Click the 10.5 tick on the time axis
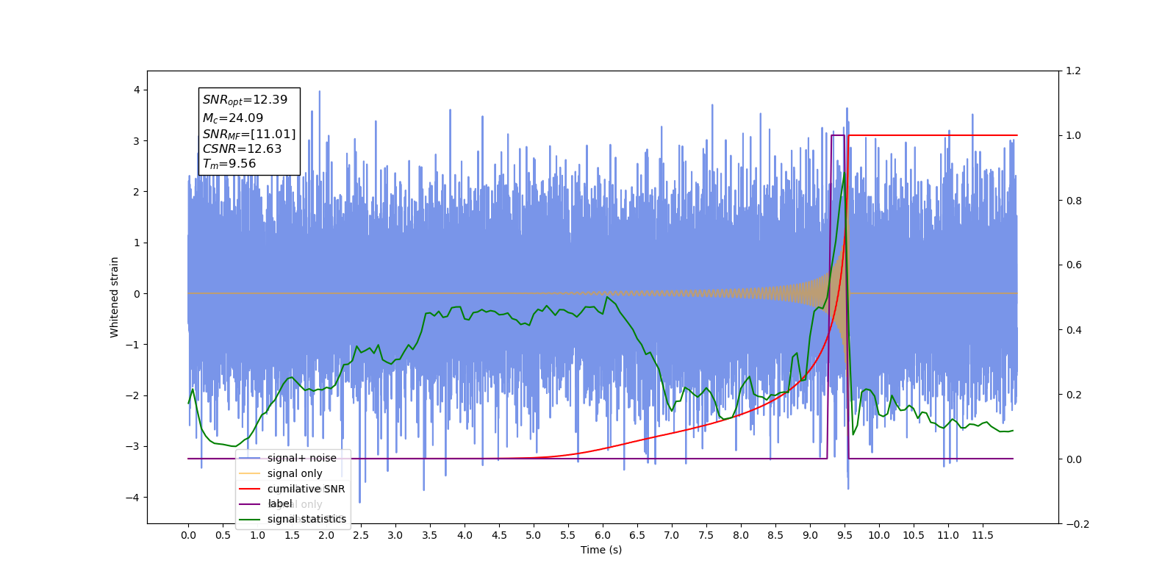 914,535
